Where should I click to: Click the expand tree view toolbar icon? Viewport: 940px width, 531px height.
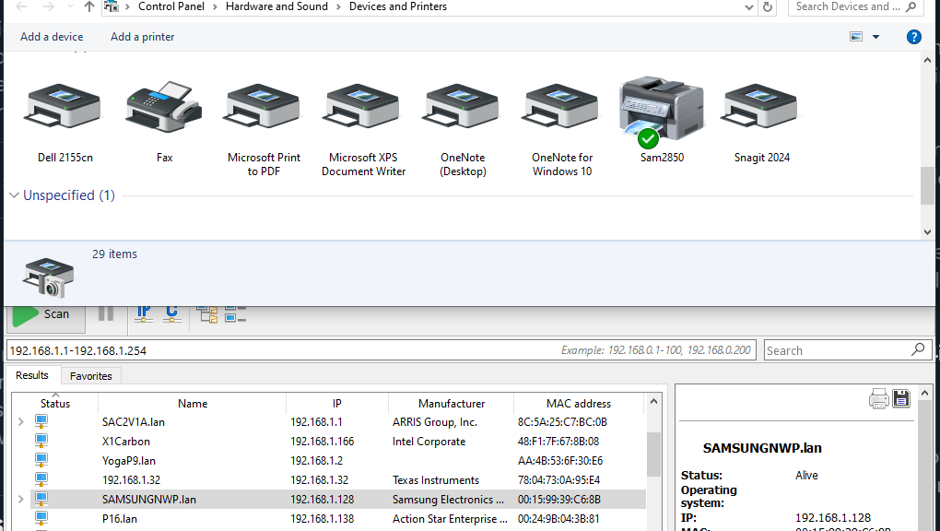coord(208,313)
